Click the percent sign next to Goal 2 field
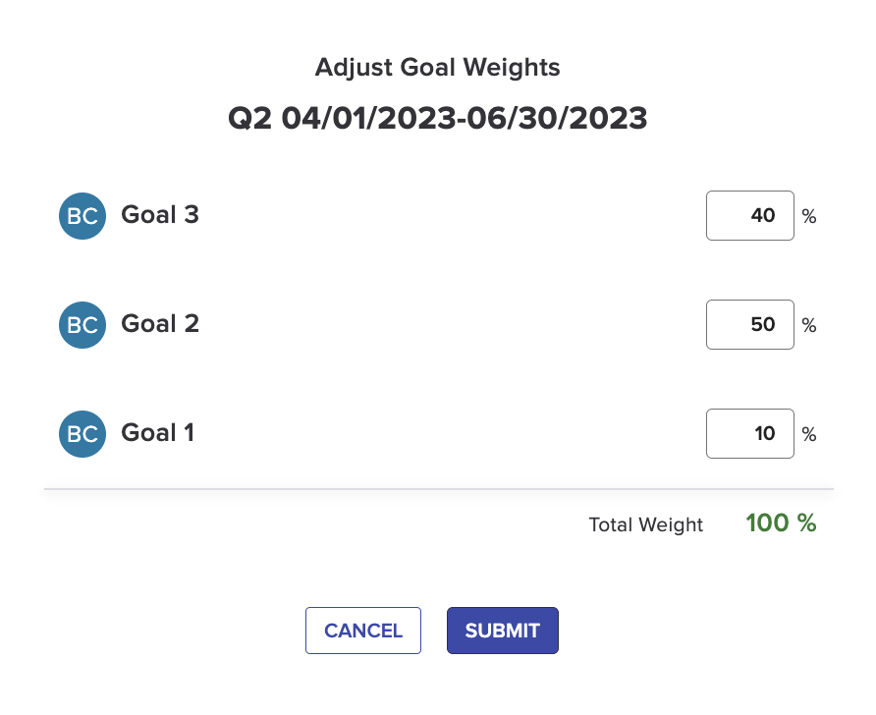The width and height of the screenshot is (876, 715). [x=809, y=325]
